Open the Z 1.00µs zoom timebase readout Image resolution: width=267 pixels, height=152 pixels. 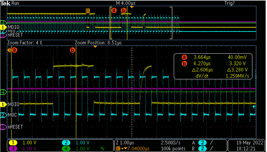click(x=126, y=143)
